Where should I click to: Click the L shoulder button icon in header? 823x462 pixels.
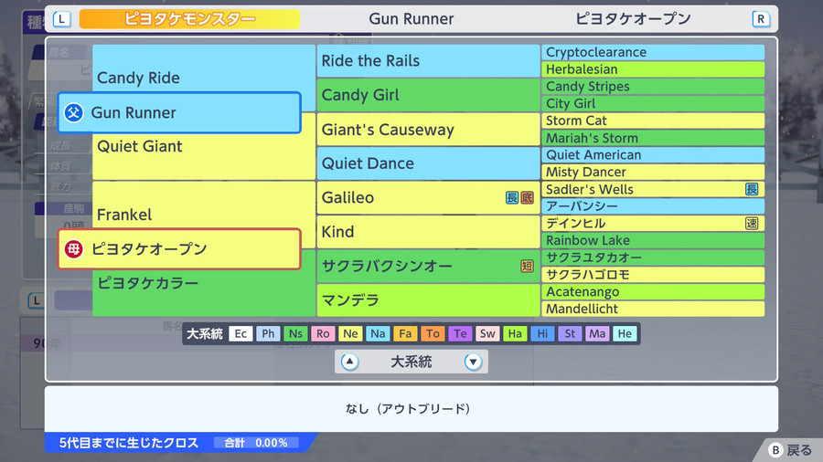tap(62, 19)
